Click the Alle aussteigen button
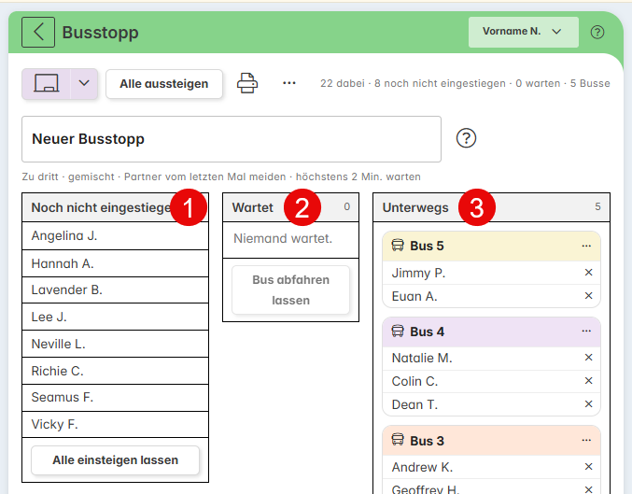Viewport: 632px width, 494px height. click(164, 84)
